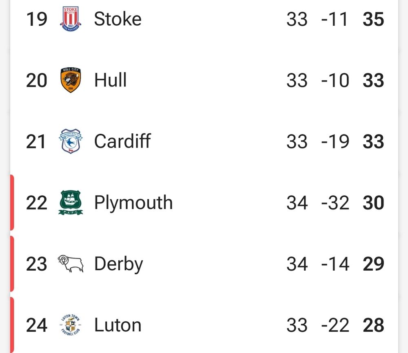Select the Derby team name
This screenshot has width=408, height=353.
tap(118, 264)
